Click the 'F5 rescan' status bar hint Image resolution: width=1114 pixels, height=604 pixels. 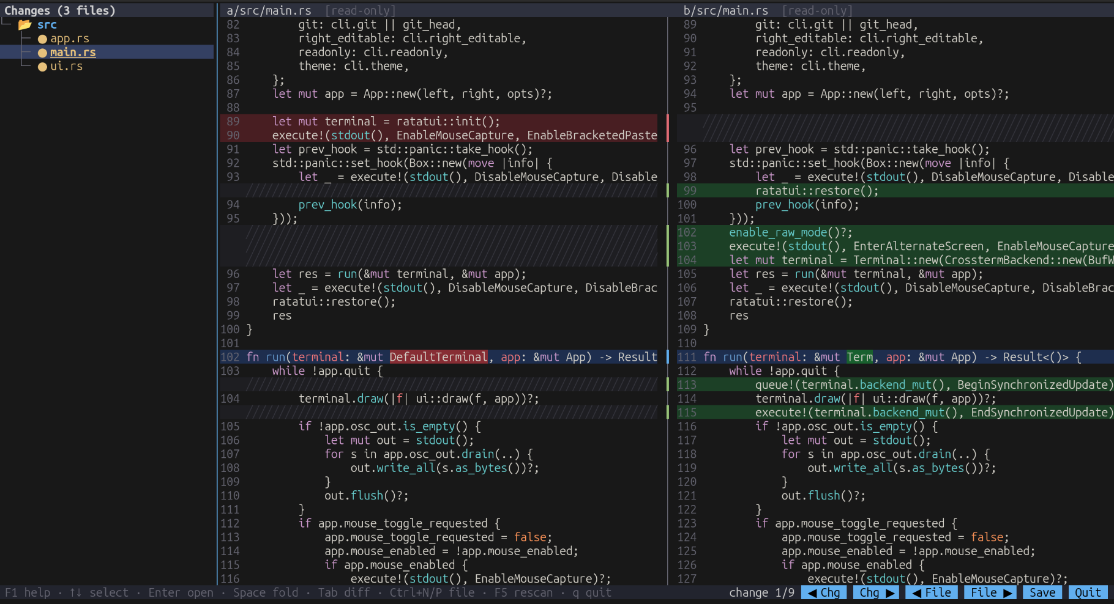(x=523, y=592)
